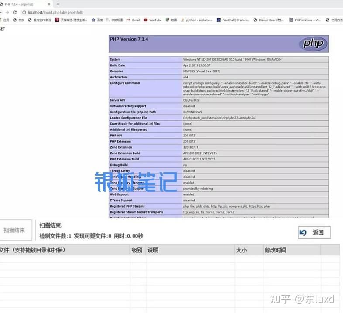Reload the current page
The height and width of the screenshot is (313, 343).
(x=15, y=13)
